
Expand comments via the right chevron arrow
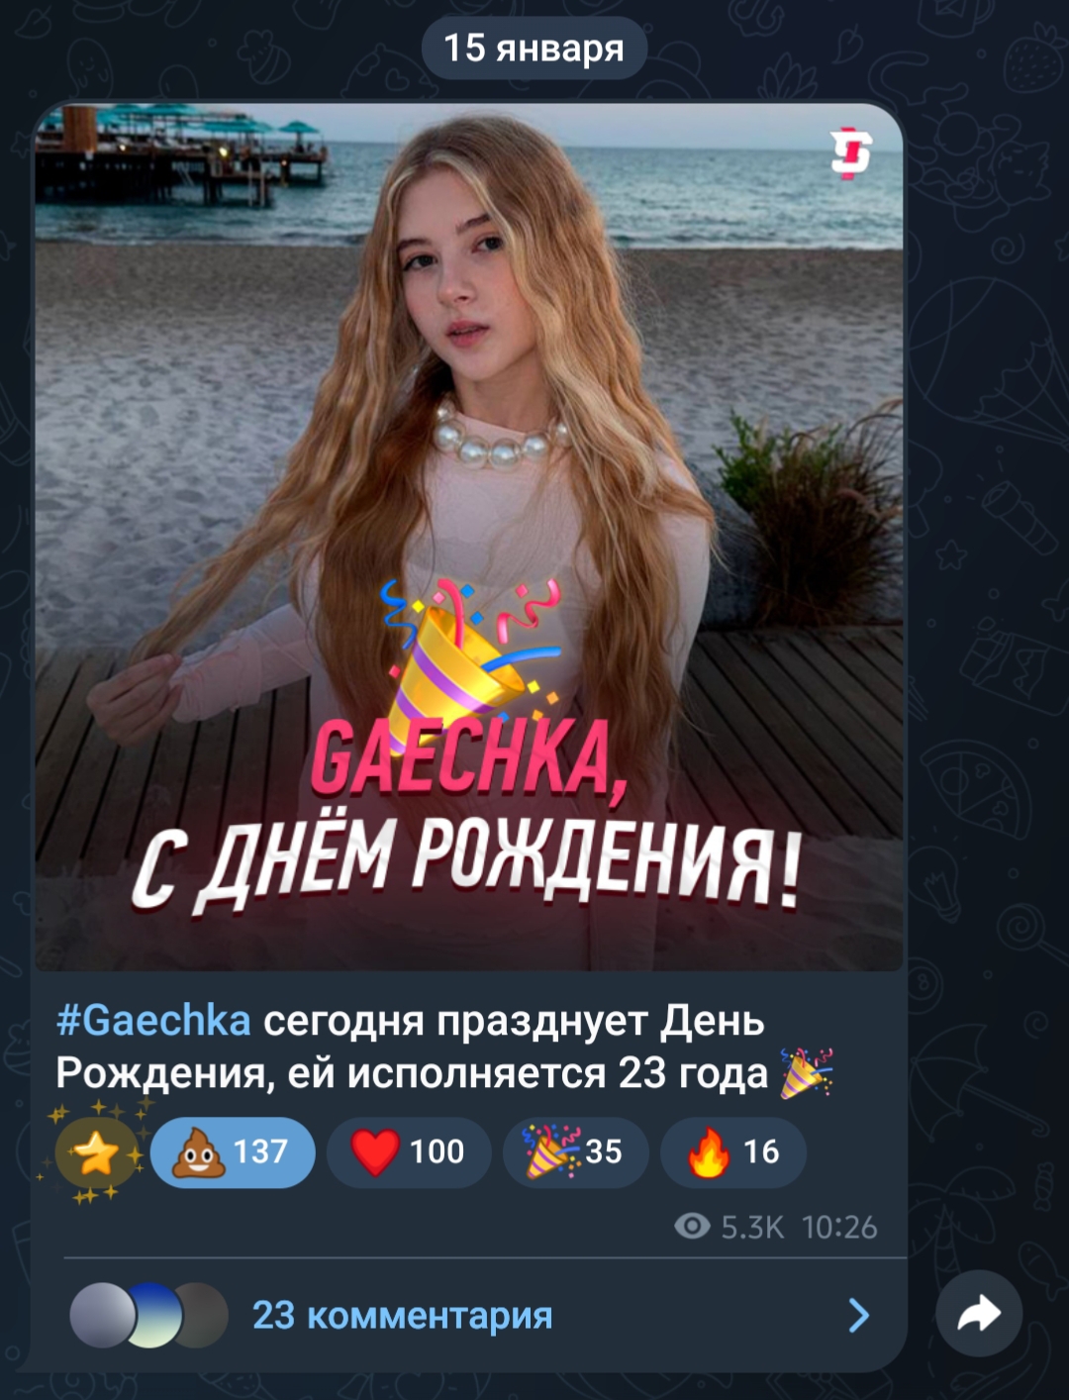tap(858, 1315)
